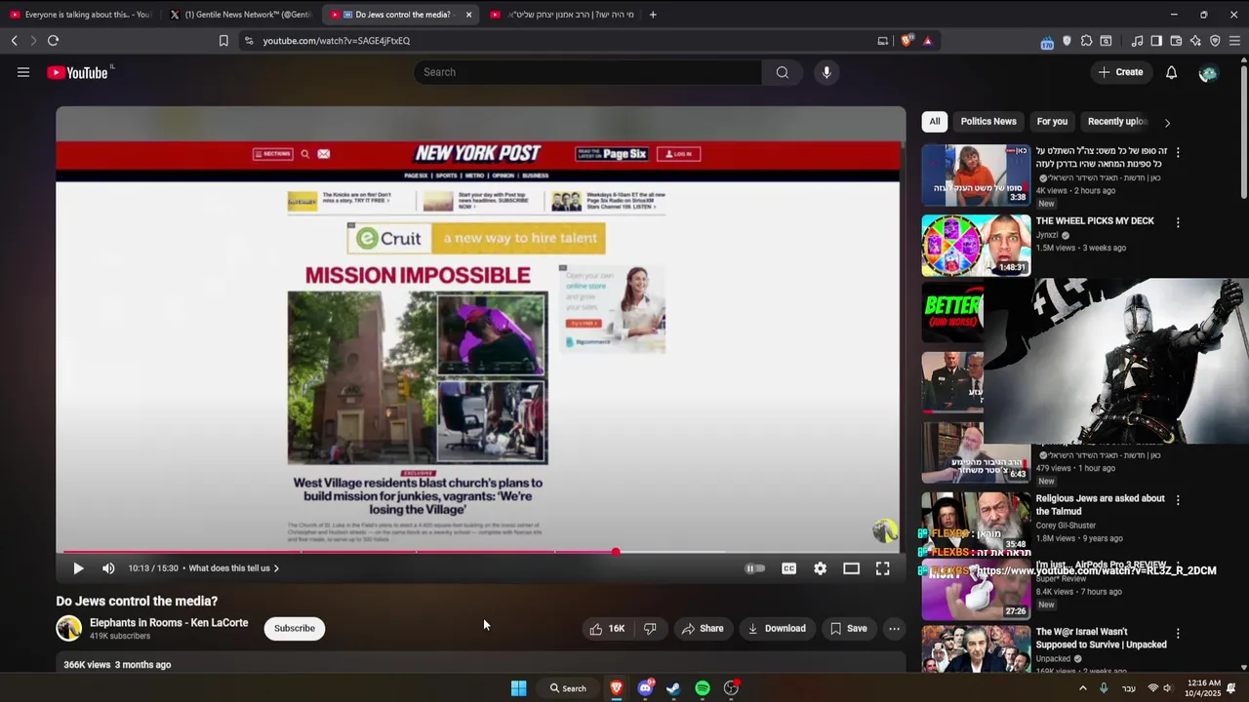Viewport: 1249px width, 702px height.
Task: Like the video with 16K likes
Action: coord(607,629)
